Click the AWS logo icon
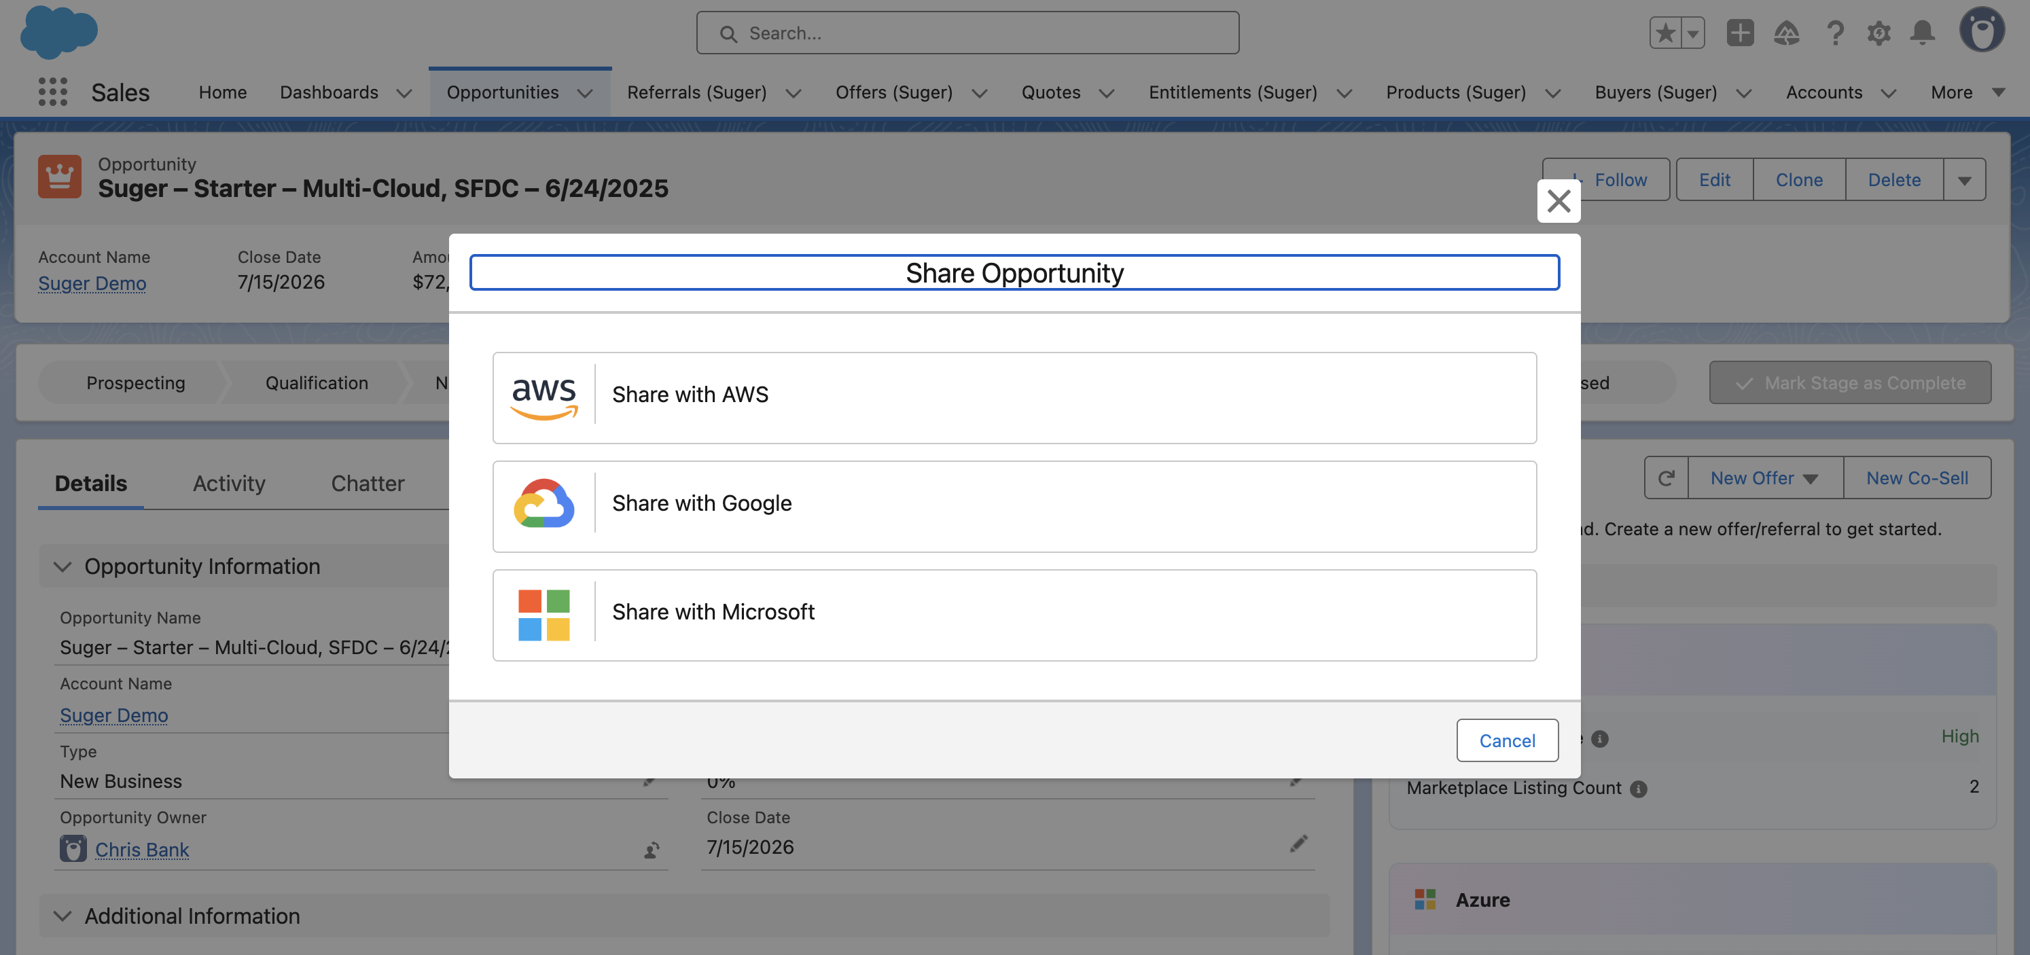The height and width of the screenshot is (955, 2030). click(x=544, y=397)
